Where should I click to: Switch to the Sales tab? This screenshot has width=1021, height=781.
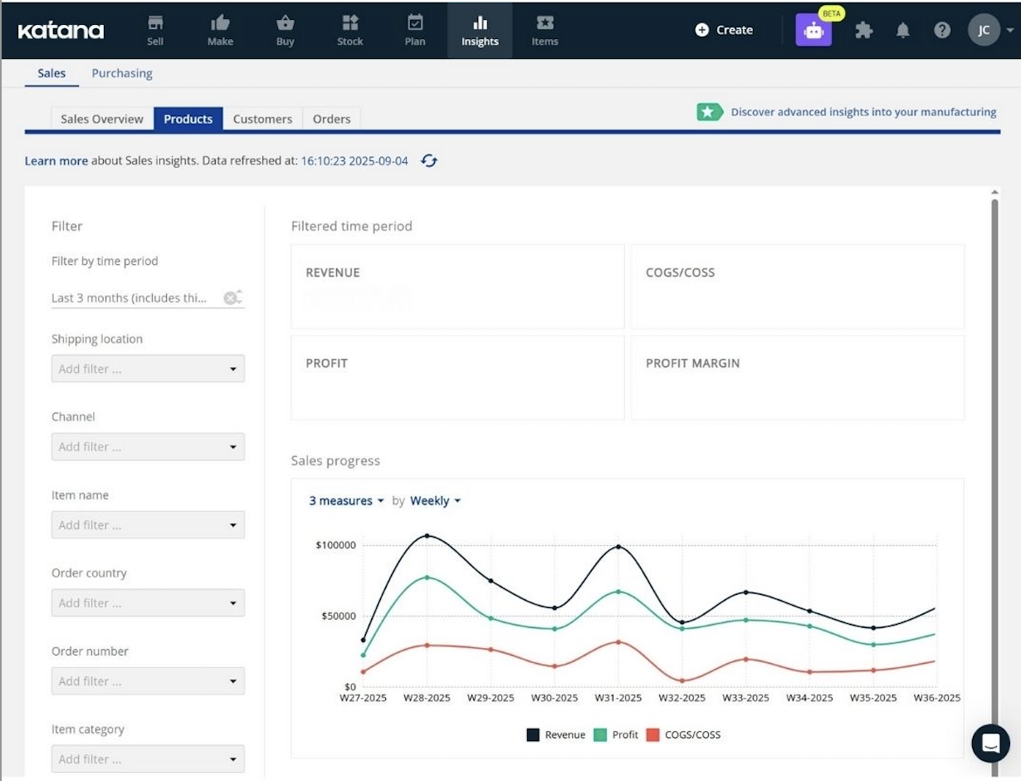51,73
